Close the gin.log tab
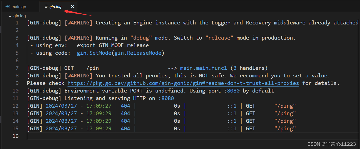360x149 pixels. tap(73, 6)
